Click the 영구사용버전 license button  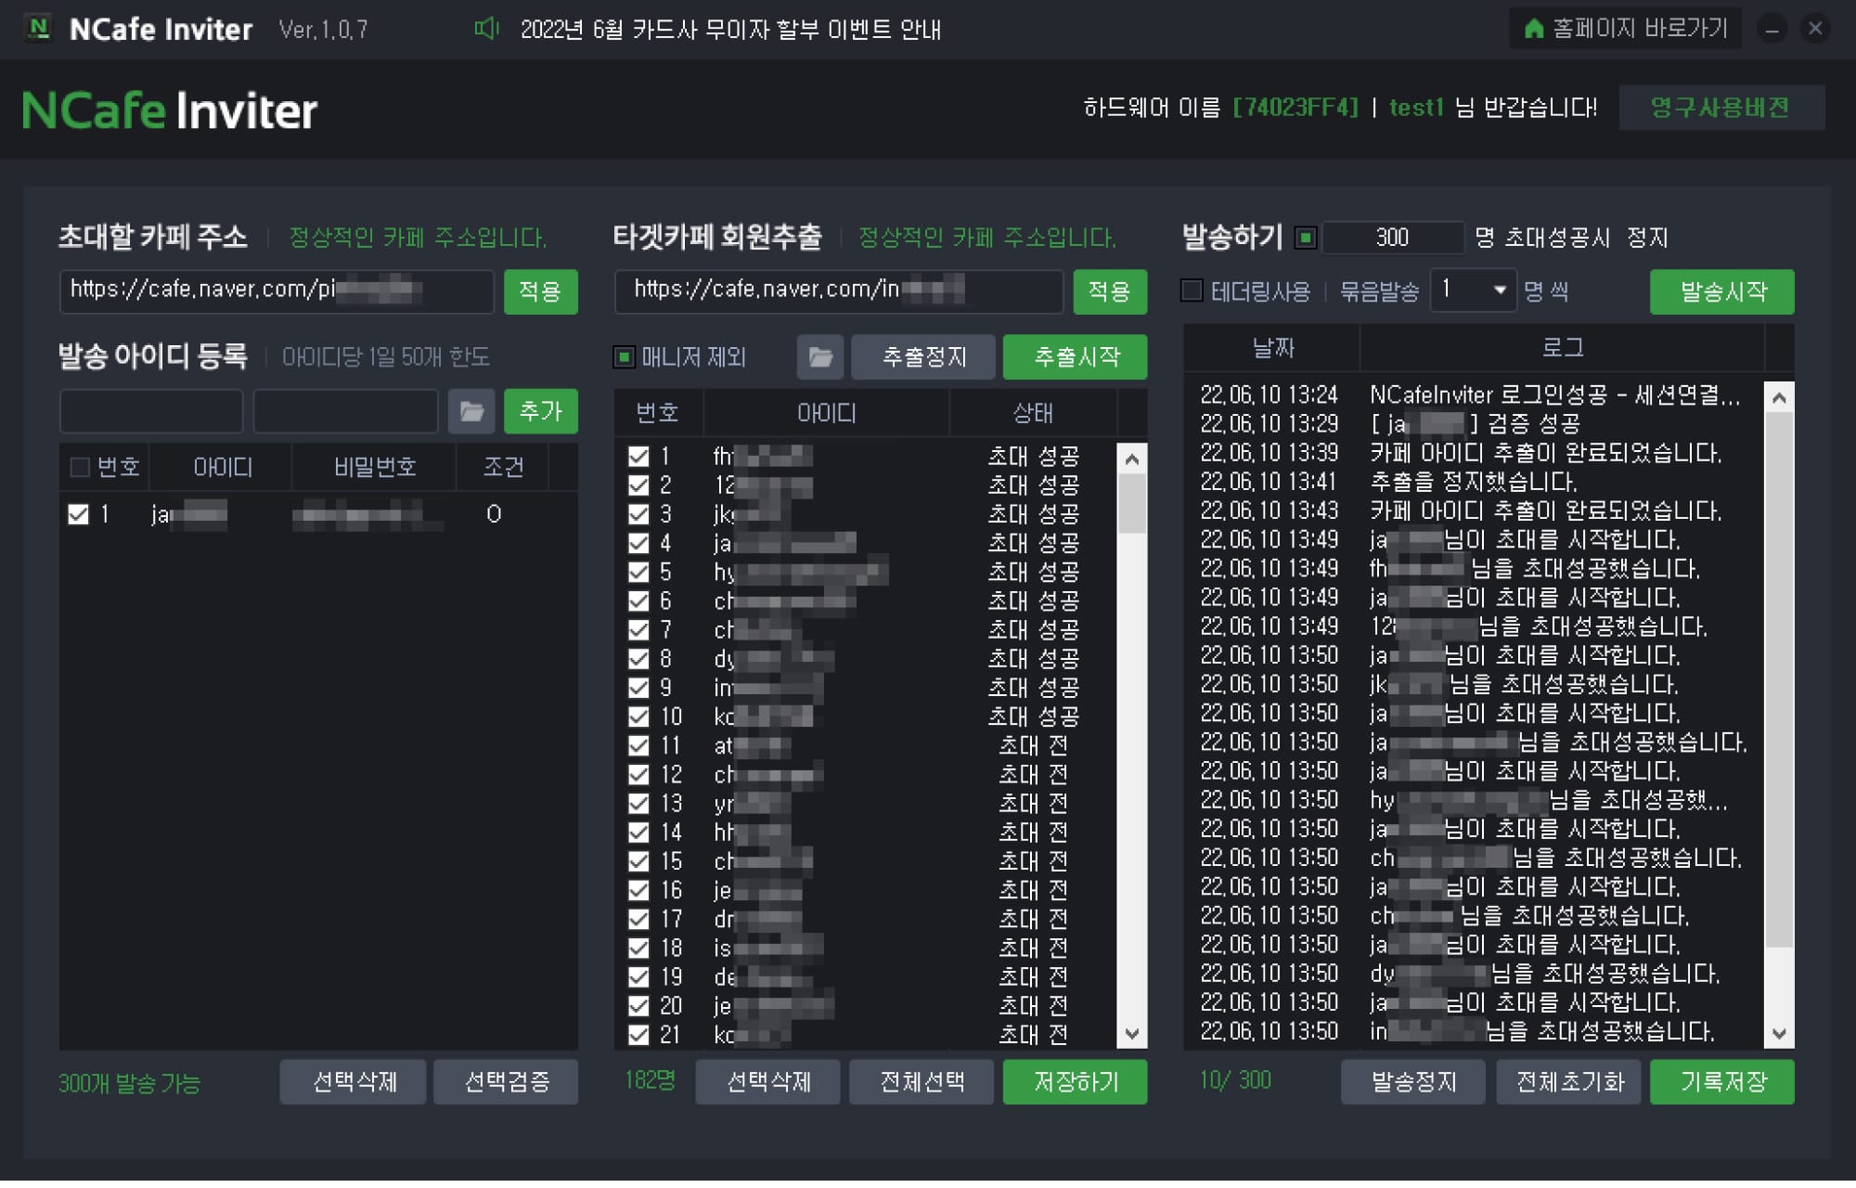tap(1721, 108)
